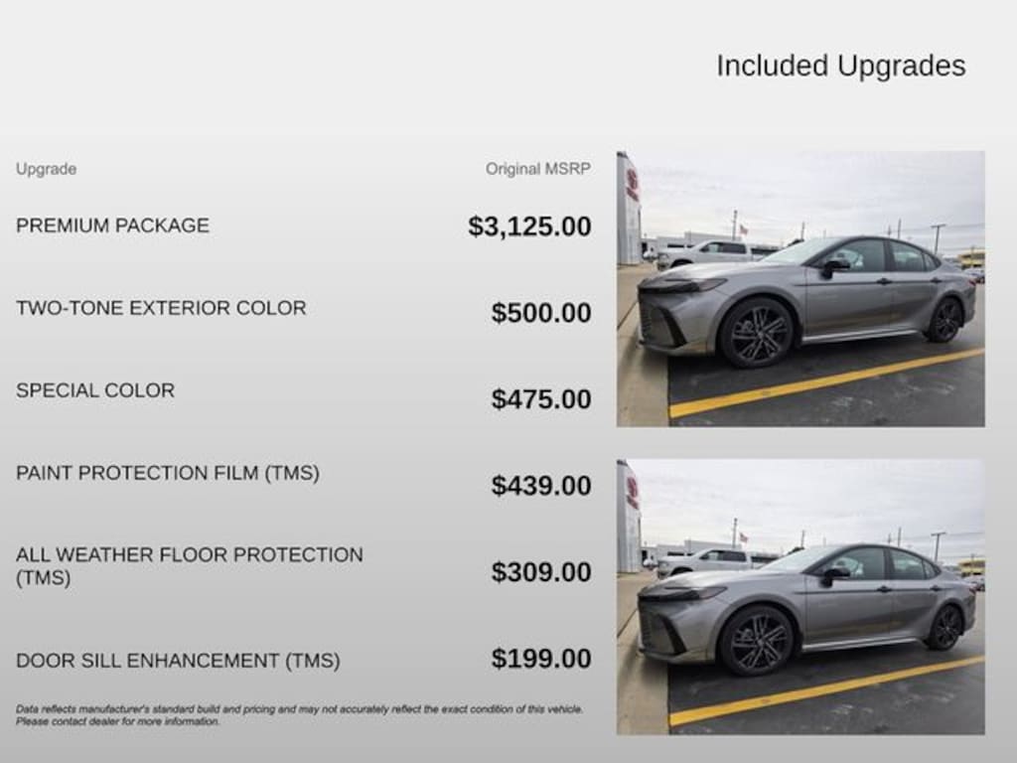Select ALL WEATHER FLOOR PROTECTION label
Viewport: 1017px width, 763px height.
(x=189, y=555)
